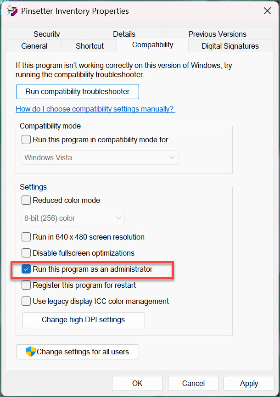Click the shield icon on Change settings button
The width and height of the screenshot is (280, 397).
(31, 352)
